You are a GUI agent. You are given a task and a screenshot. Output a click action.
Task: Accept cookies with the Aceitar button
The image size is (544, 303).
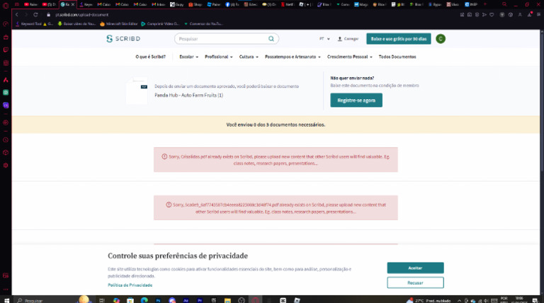point(415,268)
